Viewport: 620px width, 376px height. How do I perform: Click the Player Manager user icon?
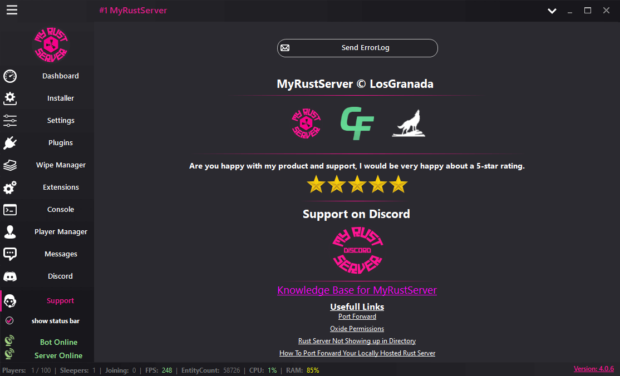[x=9, y=231]
